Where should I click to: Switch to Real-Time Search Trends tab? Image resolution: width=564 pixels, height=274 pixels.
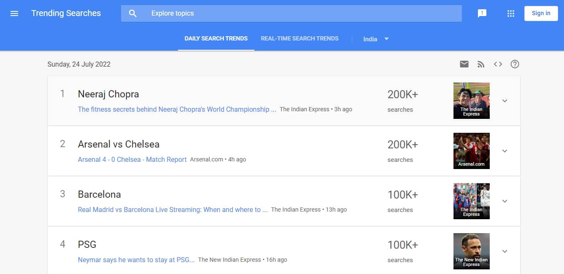click(x=300, y=38)
